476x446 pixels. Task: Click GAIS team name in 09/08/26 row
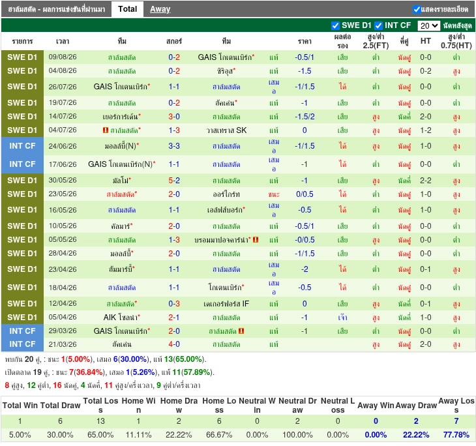[x=226, y=57]
